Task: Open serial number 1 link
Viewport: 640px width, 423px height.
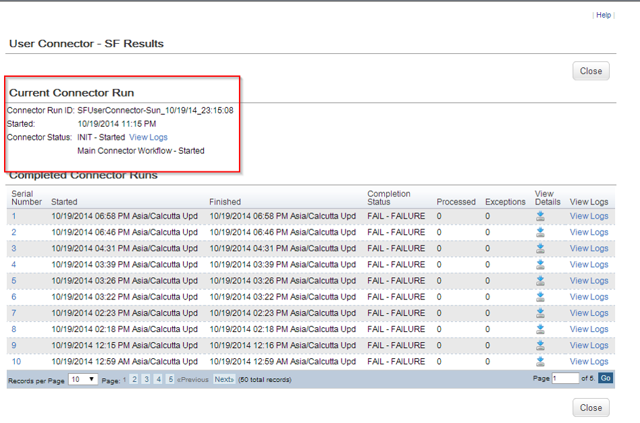Action: click(x=14, y=216)
